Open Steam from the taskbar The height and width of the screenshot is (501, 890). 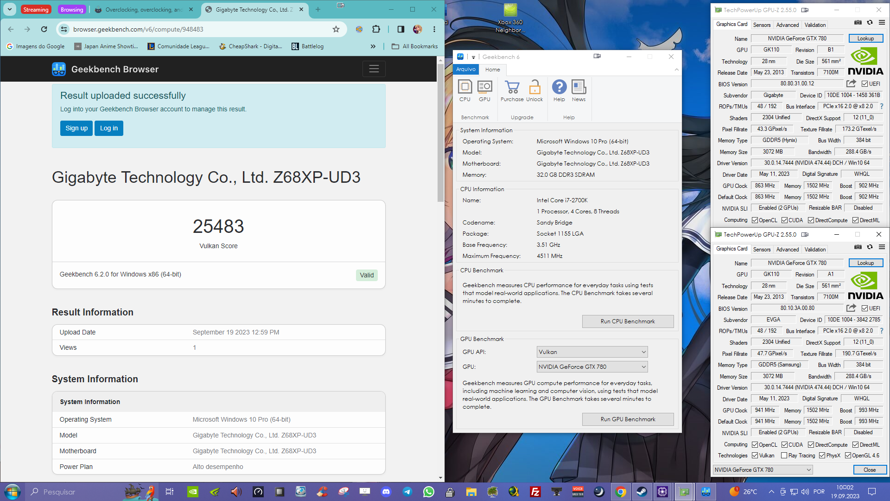(x=642, y=492)
